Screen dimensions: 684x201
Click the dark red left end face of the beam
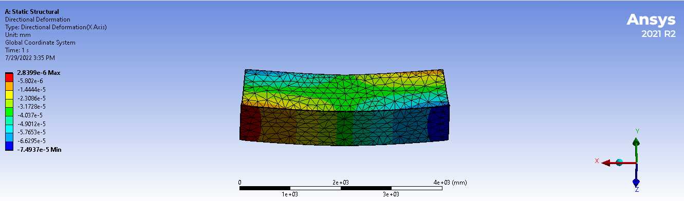(250, 123)
